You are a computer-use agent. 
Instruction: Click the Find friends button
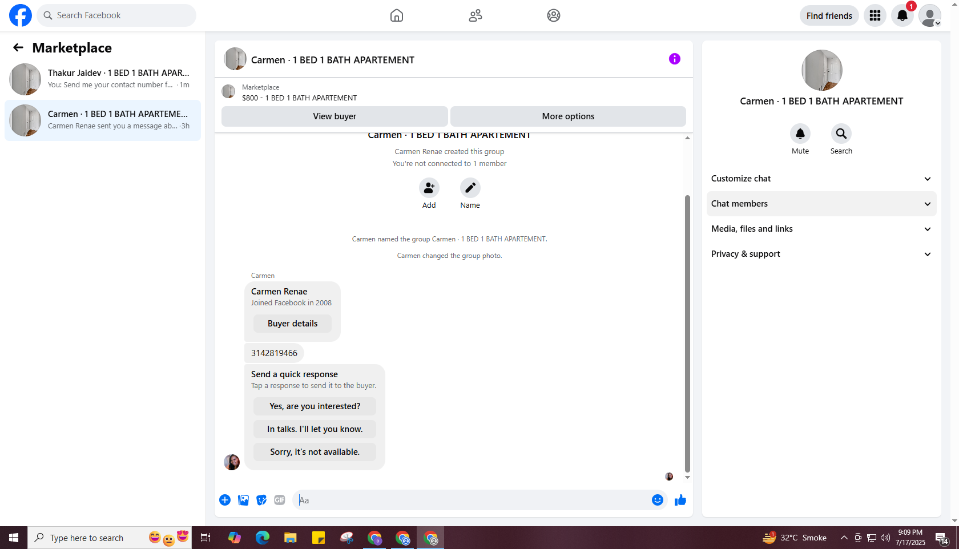point(829,15)
